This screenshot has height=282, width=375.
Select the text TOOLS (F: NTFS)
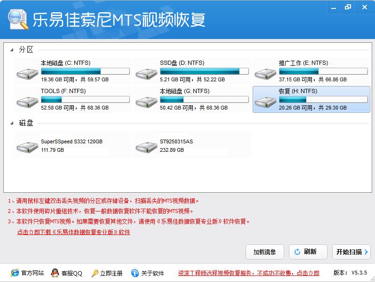[64, 91]
